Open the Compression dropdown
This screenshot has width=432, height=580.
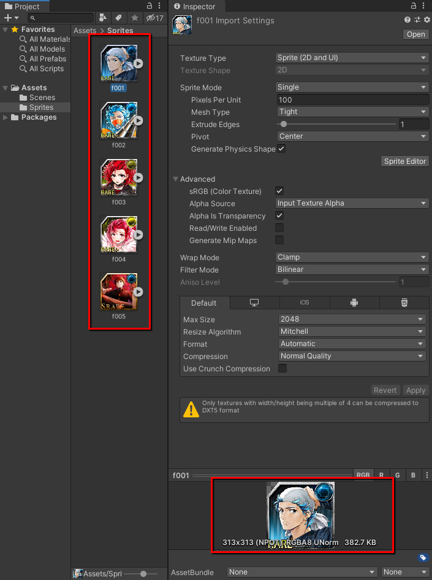point(352,356)
